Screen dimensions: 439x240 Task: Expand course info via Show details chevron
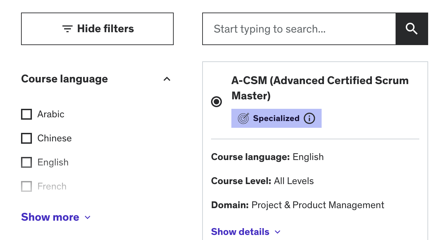coord(278,232)
